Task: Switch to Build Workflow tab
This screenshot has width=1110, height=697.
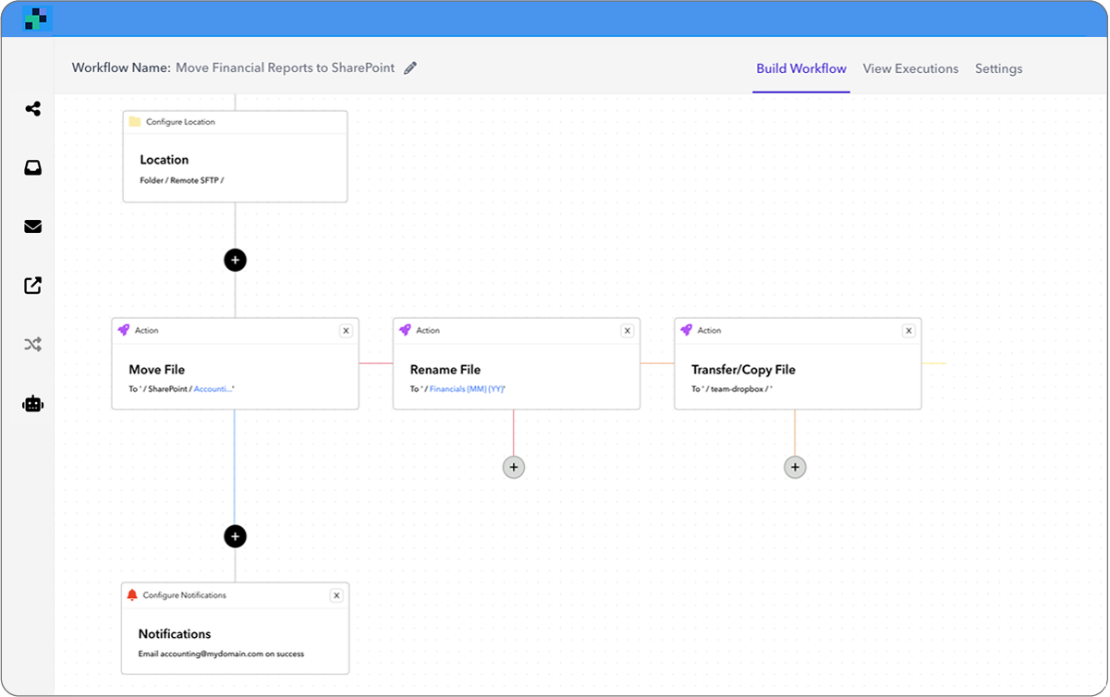Action: pos(801,68)
